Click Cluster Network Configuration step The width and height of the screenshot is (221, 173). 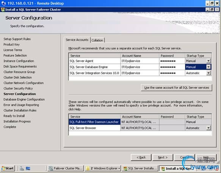tap(24, 83)
